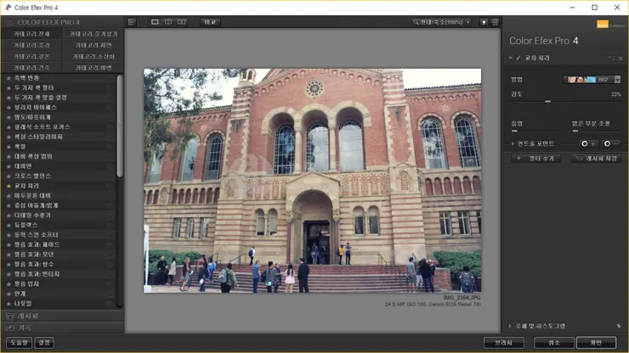Toggle the left panel visibility icon
The image size is (629, 353).
pyautogui.click(x=132, y=22)
